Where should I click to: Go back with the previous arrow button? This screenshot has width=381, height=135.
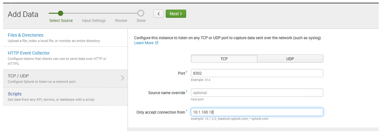[159, 14]
